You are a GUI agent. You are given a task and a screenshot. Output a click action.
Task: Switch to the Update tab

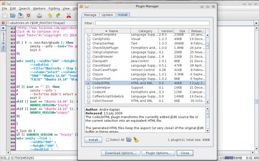coord(107,15)
